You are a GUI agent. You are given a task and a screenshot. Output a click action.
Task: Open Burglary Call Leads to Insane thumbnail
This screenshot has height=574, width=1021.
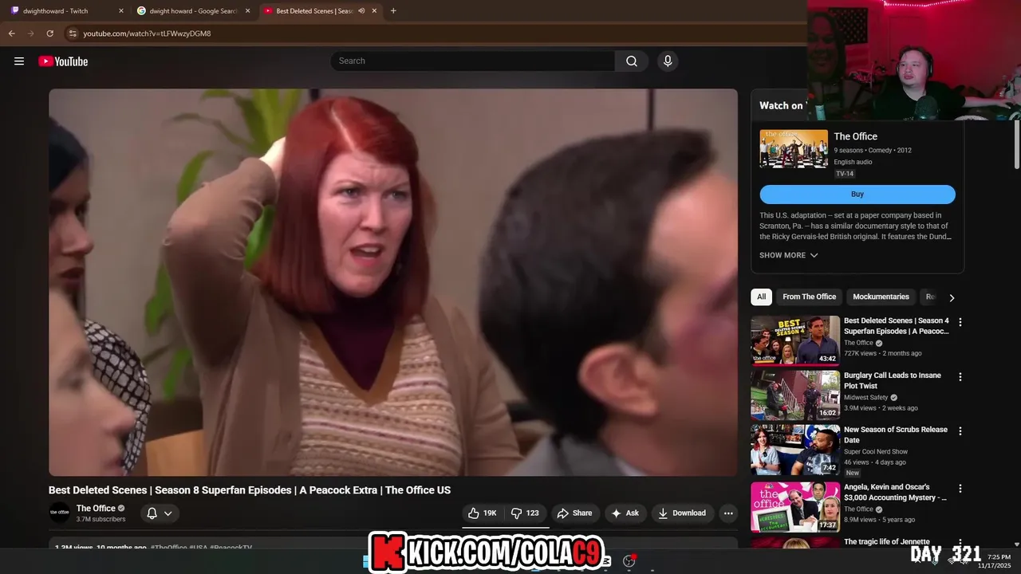795,395
